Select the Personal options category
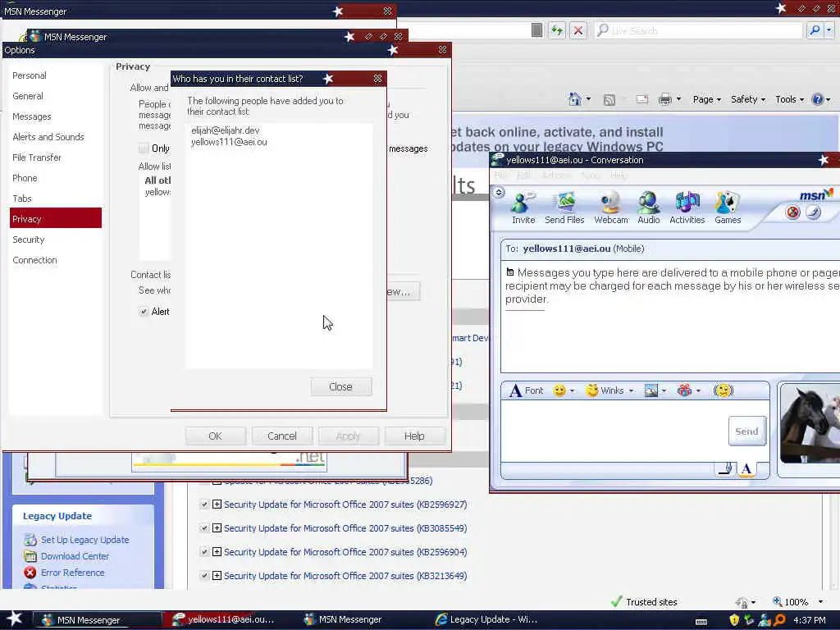The width and height of the screenshot is (840, 630). pyautogui.click(x=30, y=75)
